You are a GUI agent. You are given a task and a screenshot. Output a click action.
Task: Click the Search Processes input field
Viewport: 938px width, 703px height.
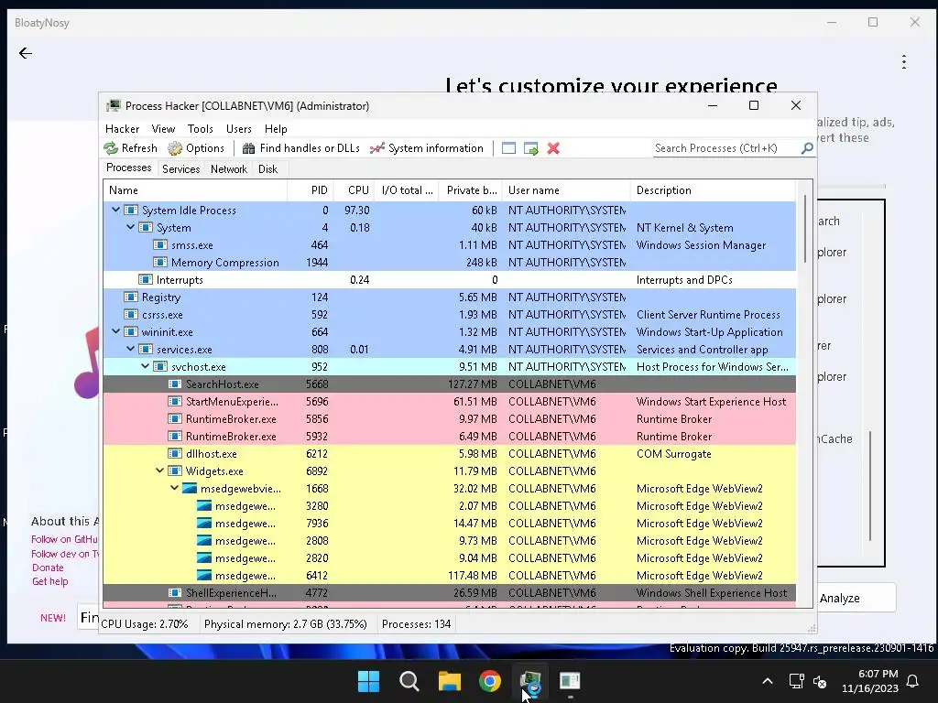(x=726, y=147)
